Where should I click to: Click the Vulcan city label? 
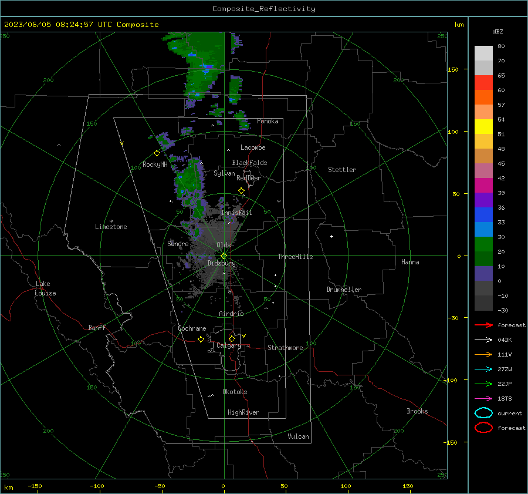click(298, 436)
